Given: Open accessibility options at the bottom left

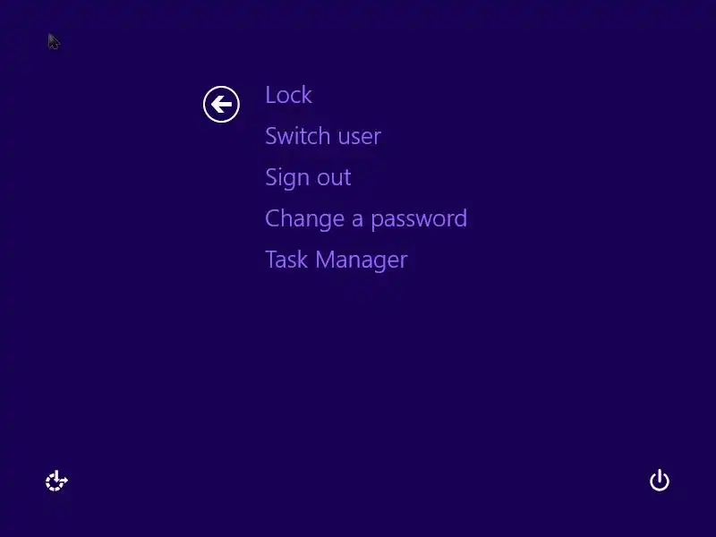Looking at the screenshot, I should click(56, 481).
